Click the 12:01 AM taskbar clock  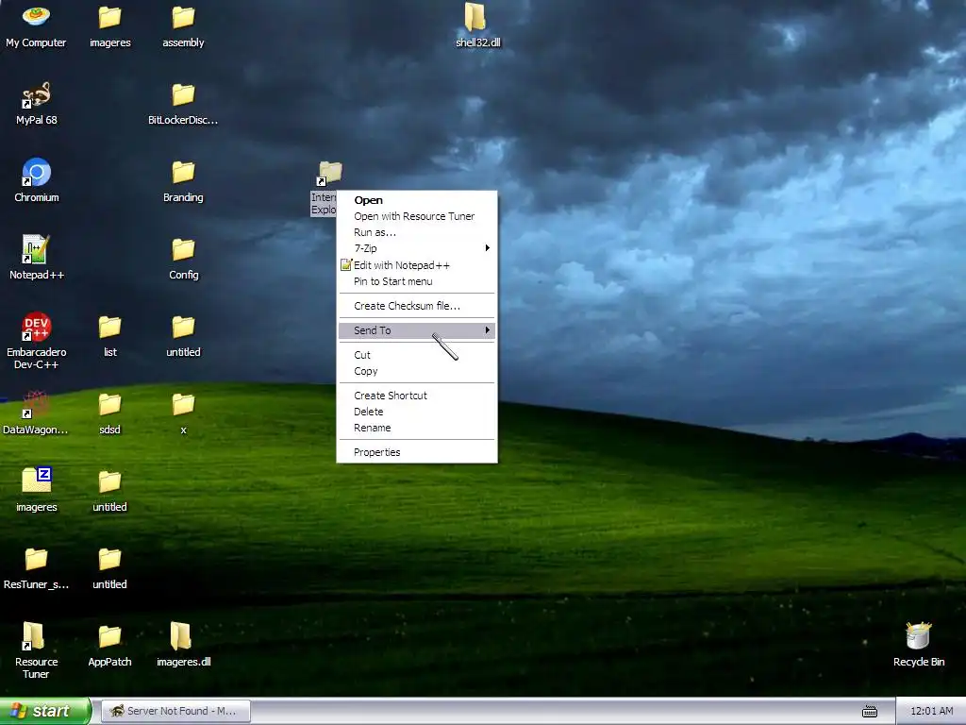click(931, 711)
